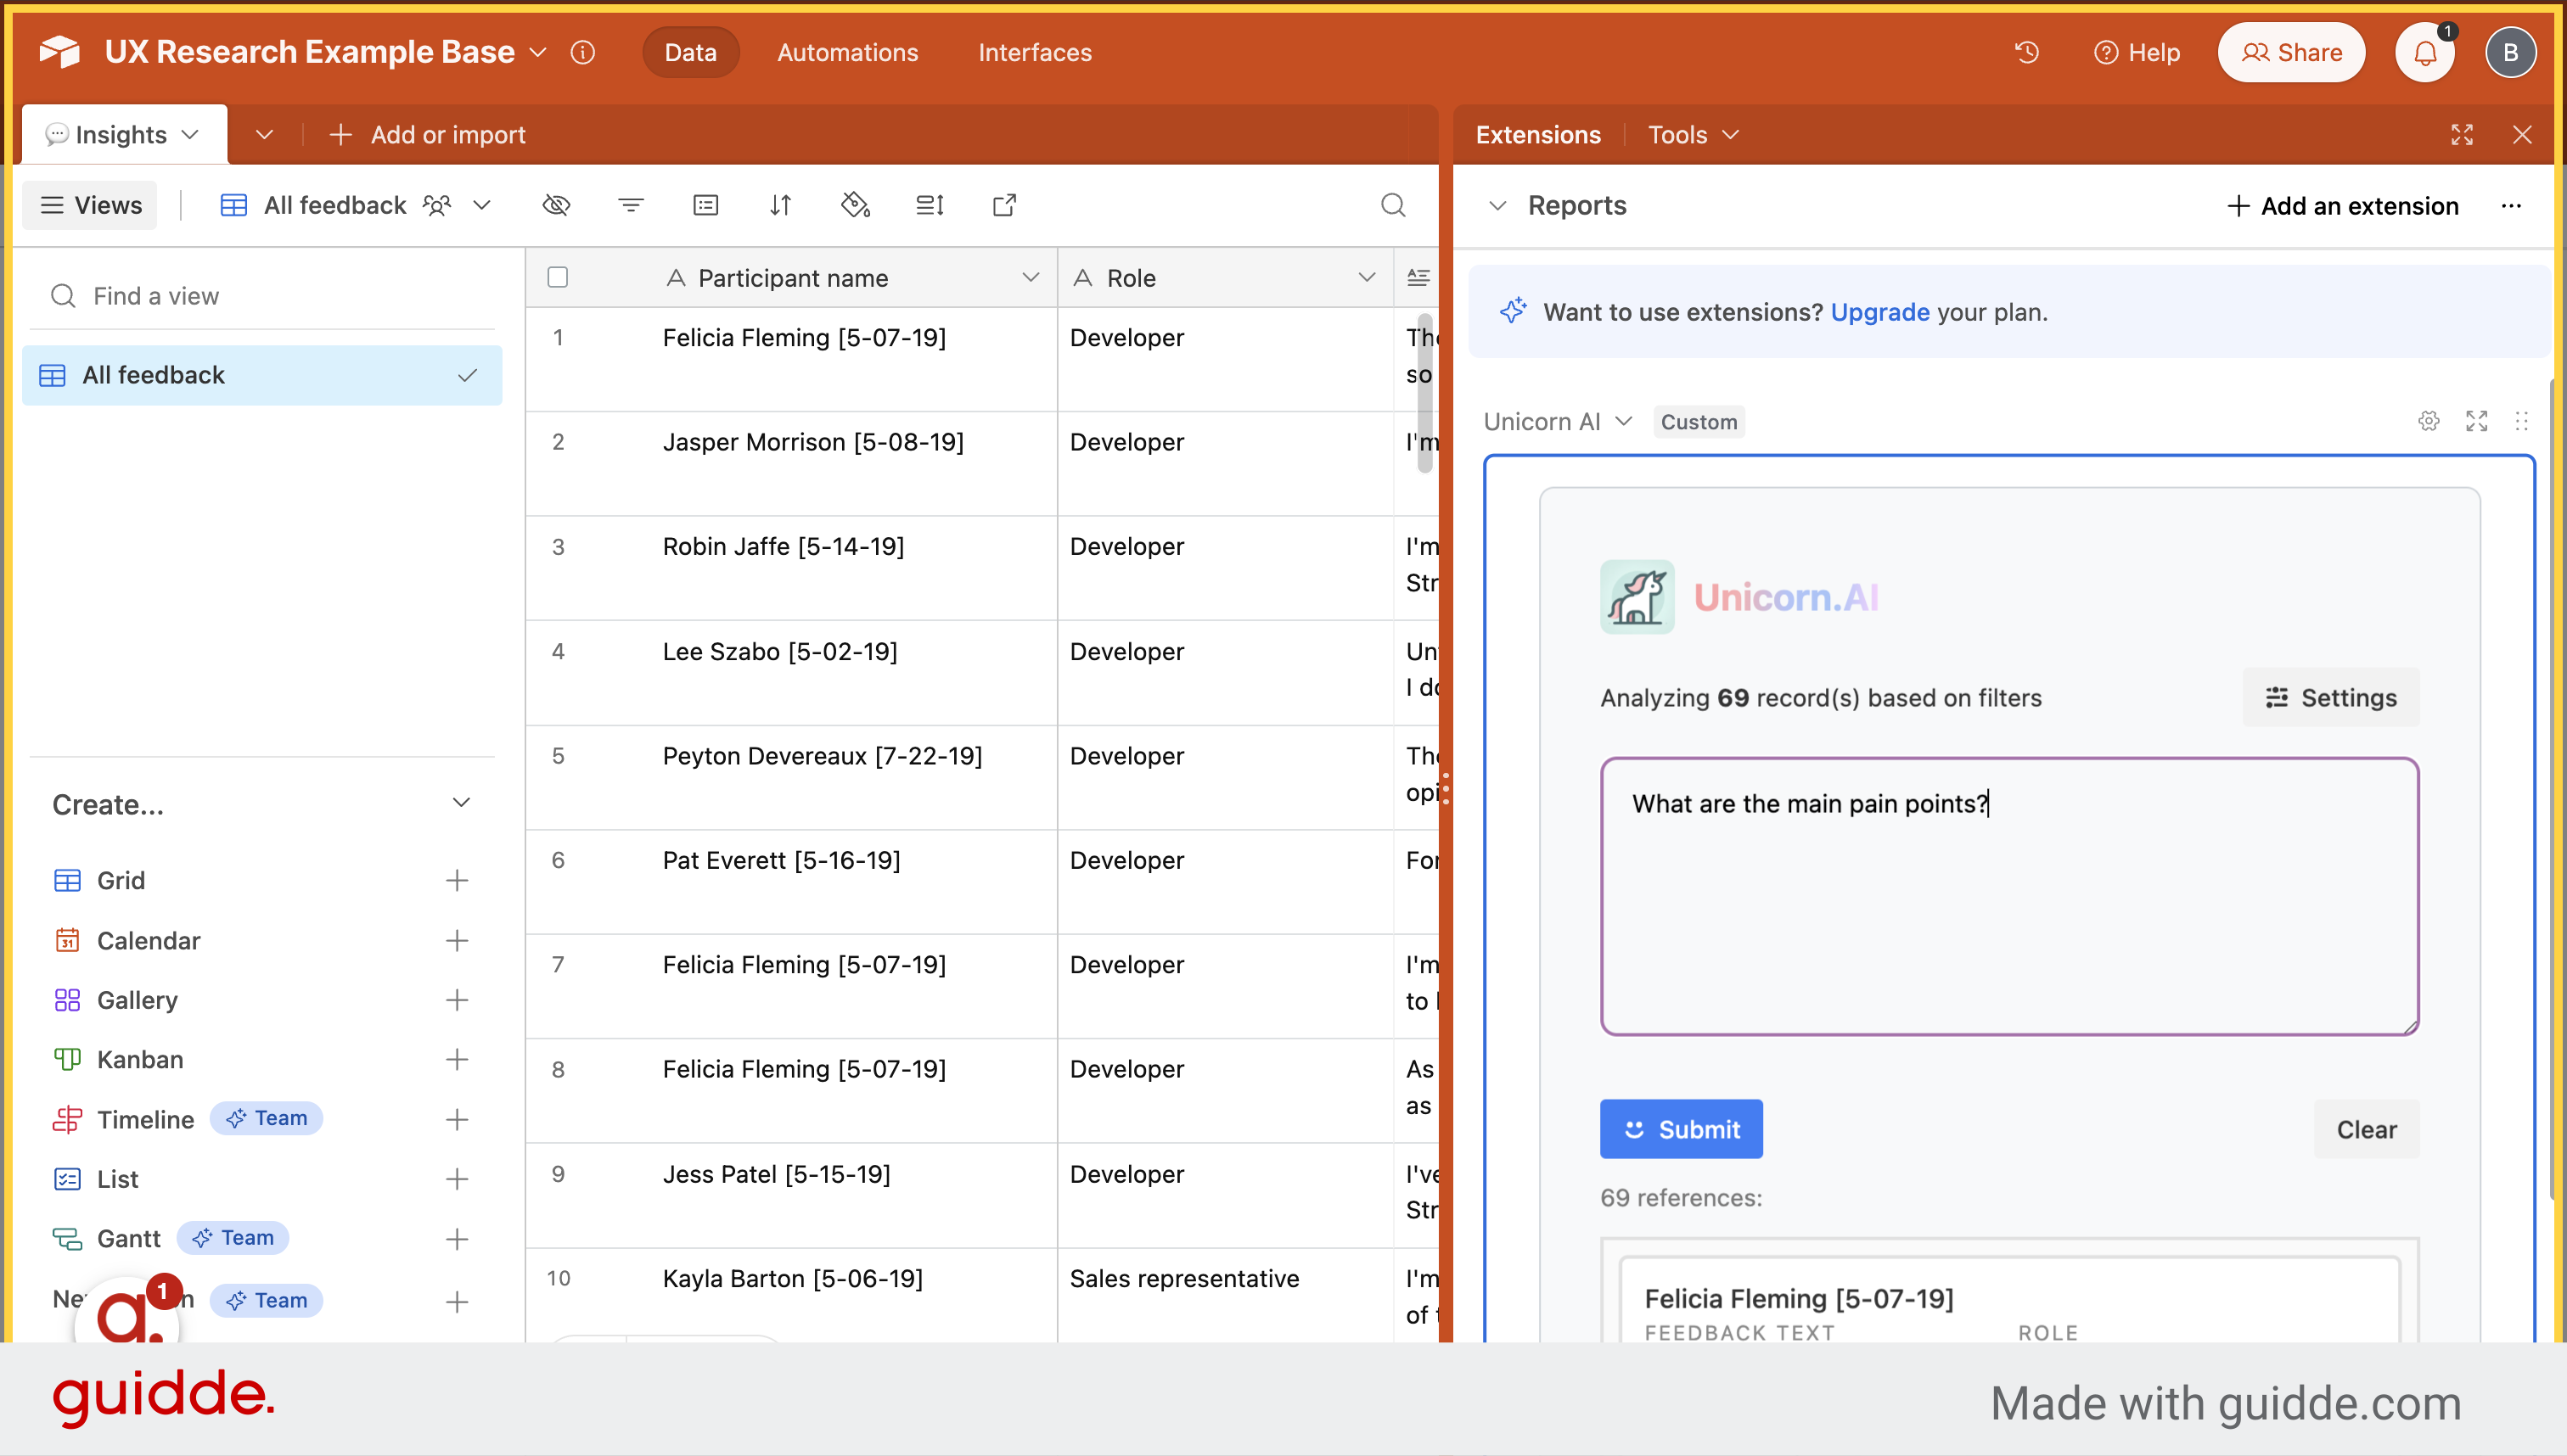Add a Gantt view with plus
2567x1456 pixels.
[x=458, y=1239]
